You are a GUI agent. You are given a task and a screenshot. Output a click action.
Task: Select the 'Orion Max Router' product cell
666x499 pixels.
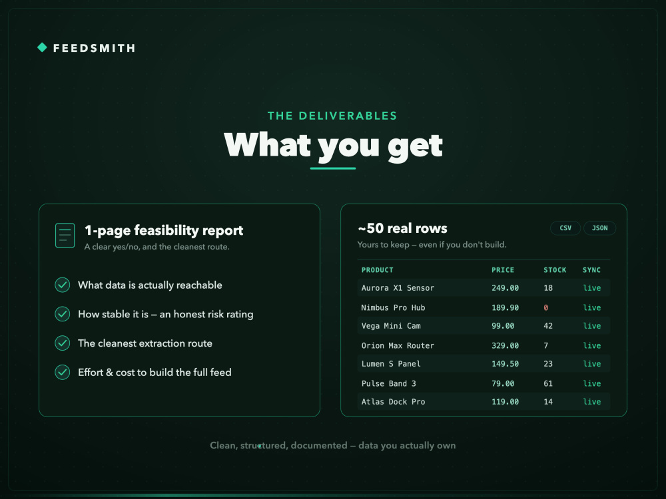(x=398, y=345)
